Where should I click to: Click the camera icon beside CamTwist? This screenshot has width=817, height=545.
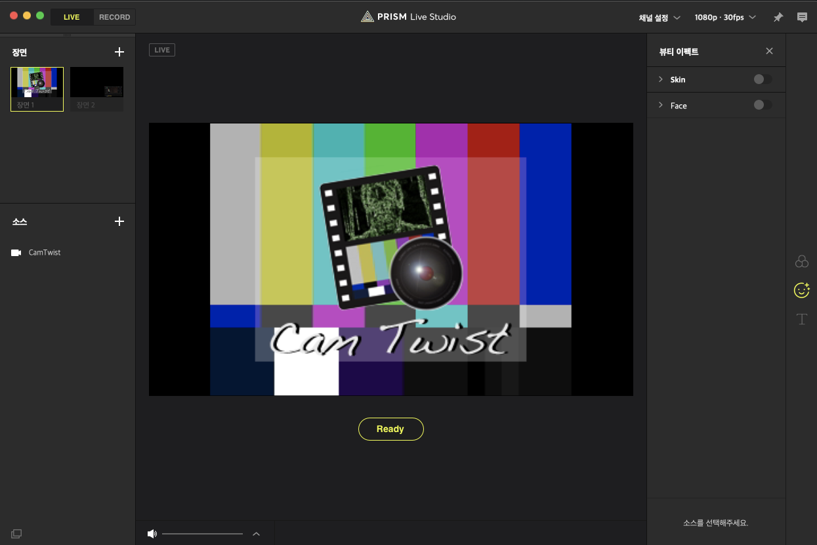[x=16, y=253]
